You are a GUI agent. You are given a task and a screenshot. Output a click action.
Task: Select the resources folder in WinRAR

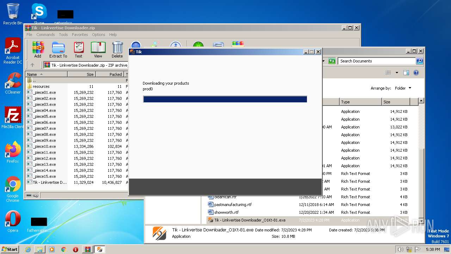coord(41,86)
